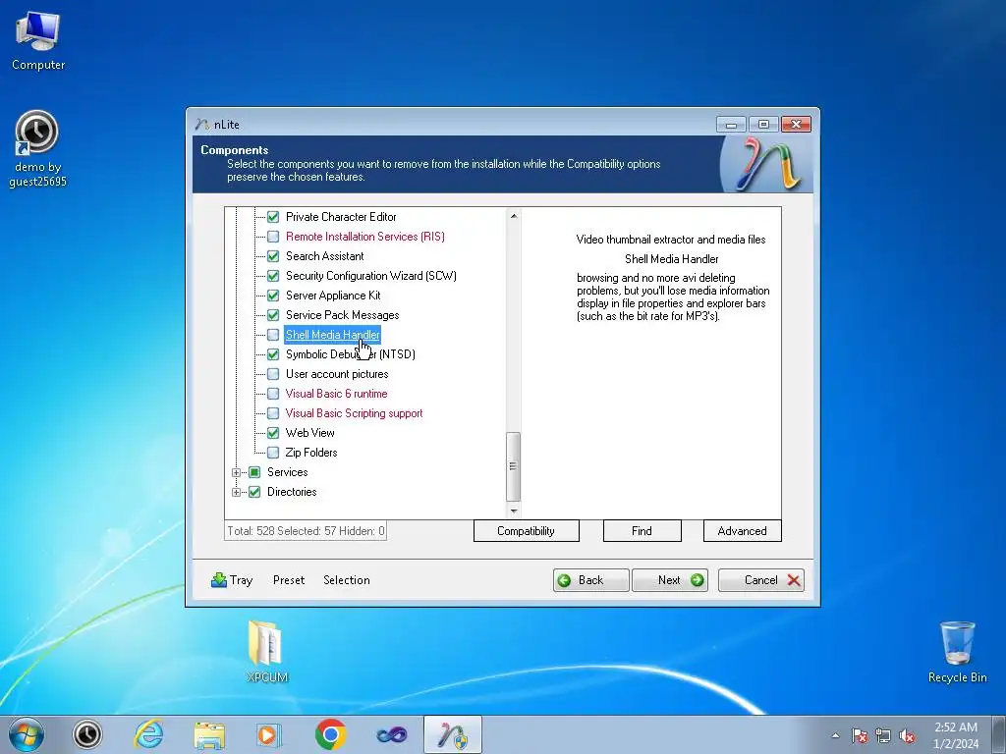Click the scrollbar down arrow

pos(513,511)
